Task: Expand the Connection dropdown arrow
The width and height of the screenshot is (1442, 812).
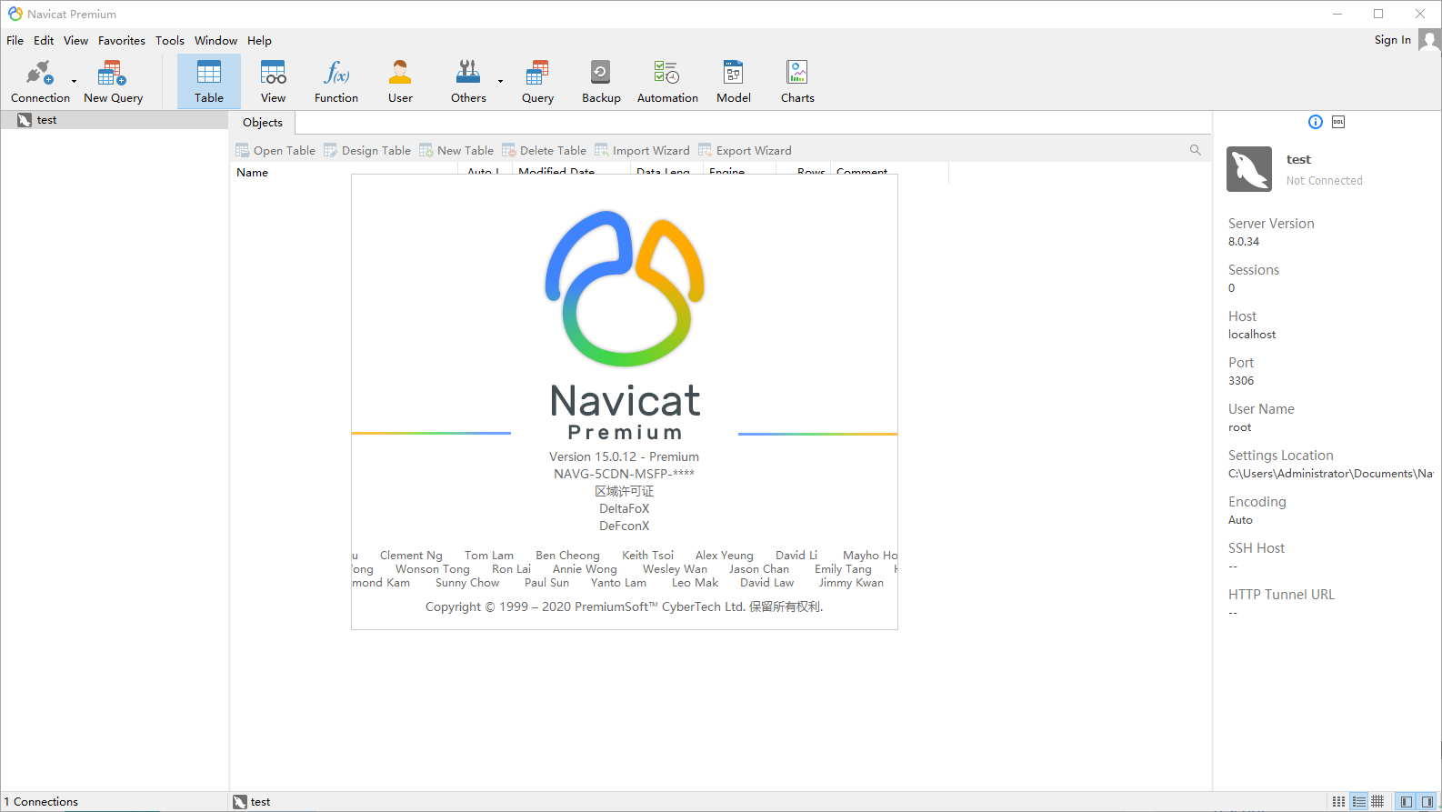Action: pyautogui.click(x=75, y=81)
